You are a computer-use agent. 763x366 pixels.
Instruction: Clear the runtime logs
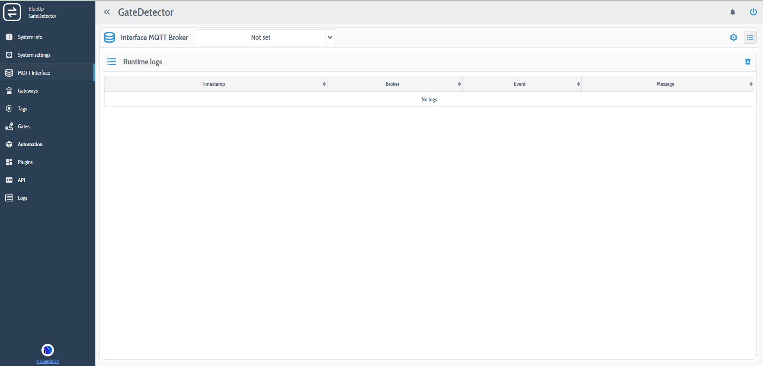click(x=748, y=62)
